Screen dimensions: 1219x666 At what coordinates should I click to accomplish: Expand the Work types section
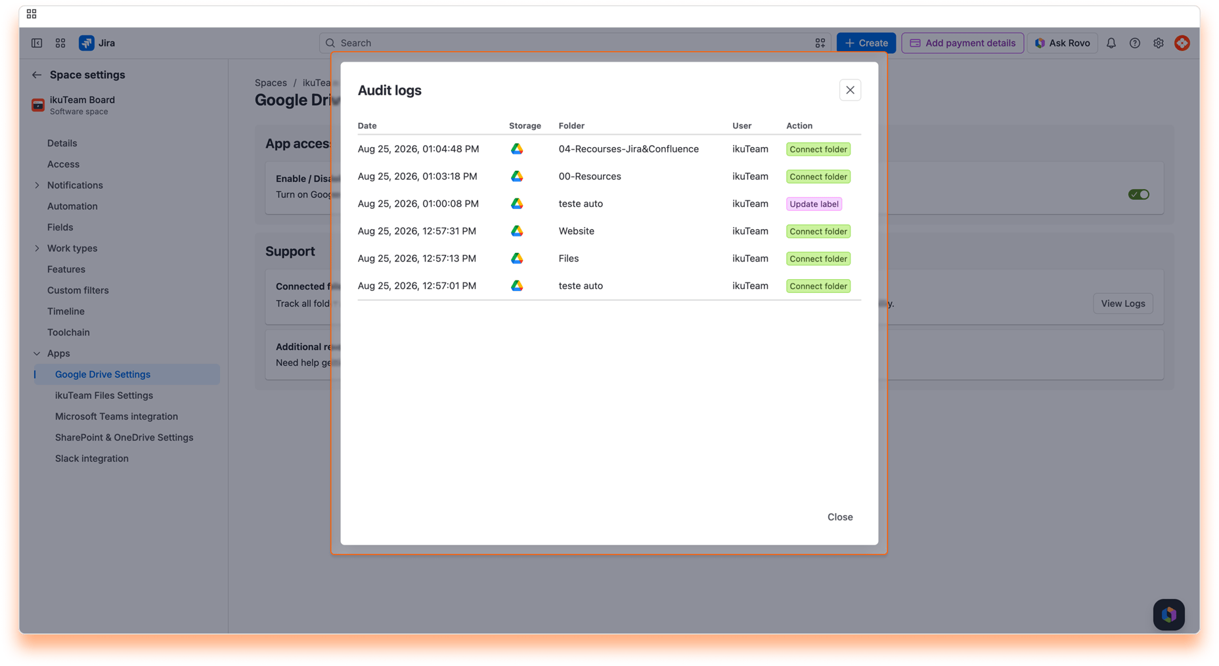pyautogui.click(x=37, y=248)
